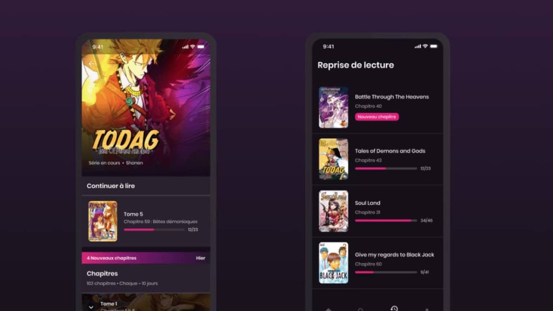553x311 pixels.
Task: Tap the Tome 1 row label
Action: click(109, 303)
